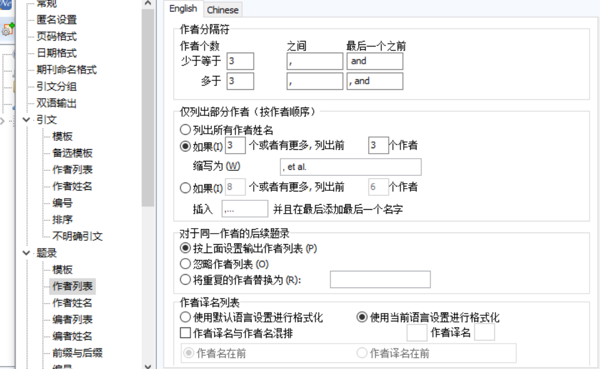Open 匿名设置 in the tree

tap(57, 19)
